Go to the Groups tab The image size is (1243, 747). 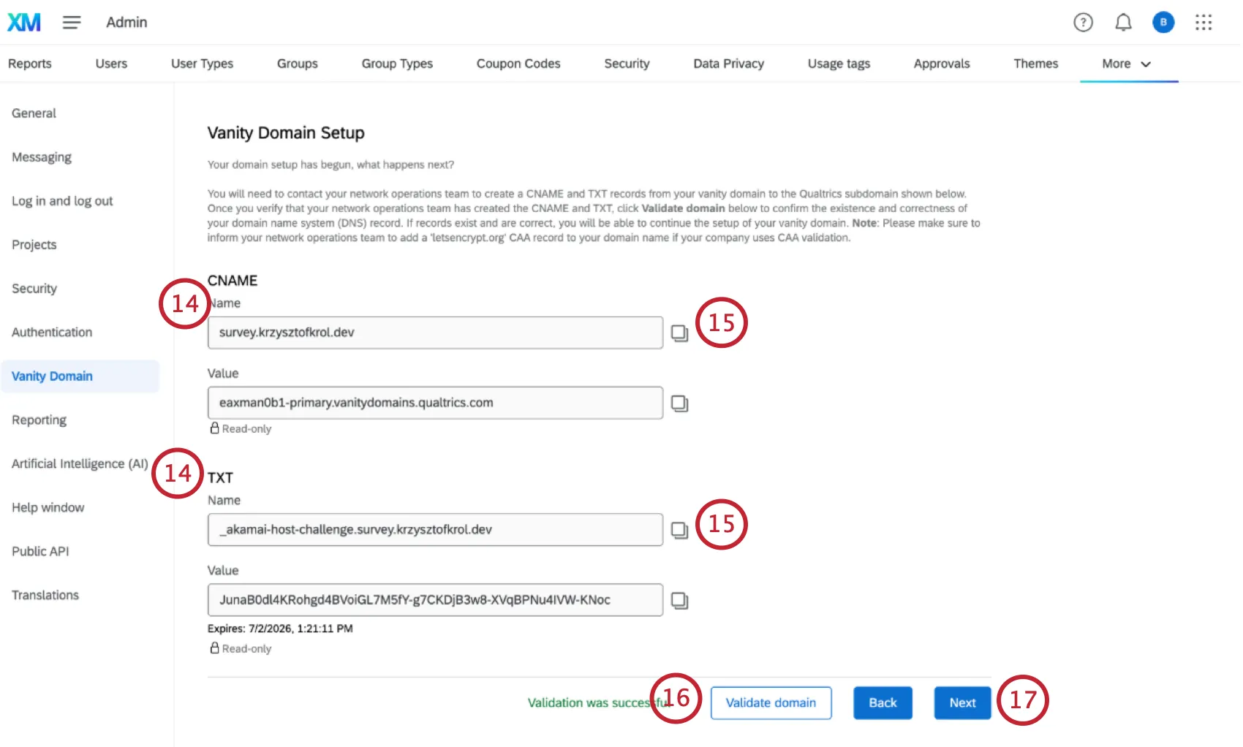[x=298, y=64]
